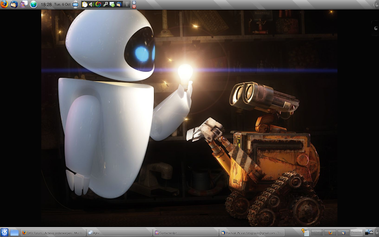Click the clock showing 18:28
The image size is (379, 237).
(x=46, y=4)
